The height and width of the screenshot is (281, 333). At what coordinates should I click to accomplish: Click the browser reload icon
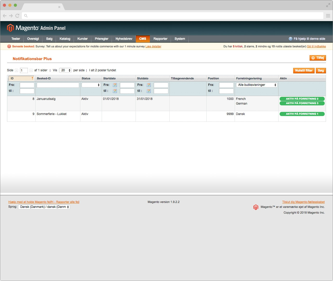point(17,16)
